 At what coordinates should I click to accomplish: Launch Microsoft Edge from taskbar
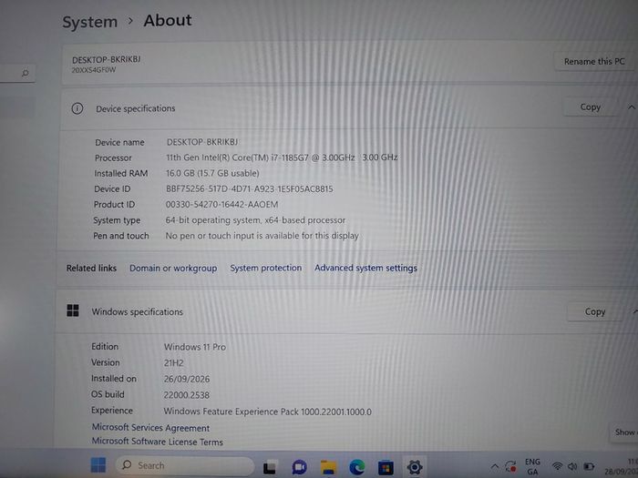357,467
